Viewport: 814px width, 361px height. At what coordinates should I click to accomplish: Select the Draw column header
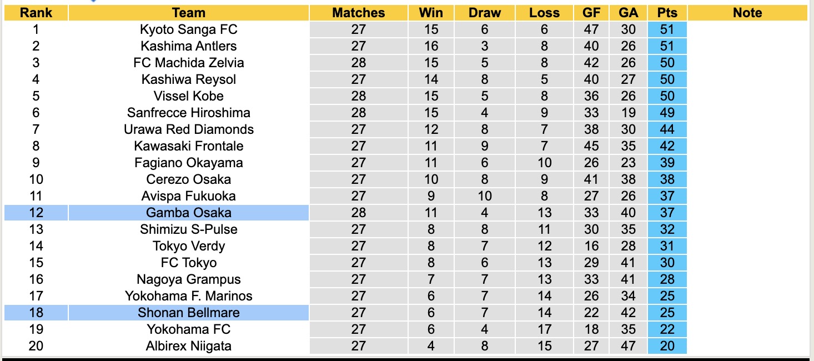484,13
